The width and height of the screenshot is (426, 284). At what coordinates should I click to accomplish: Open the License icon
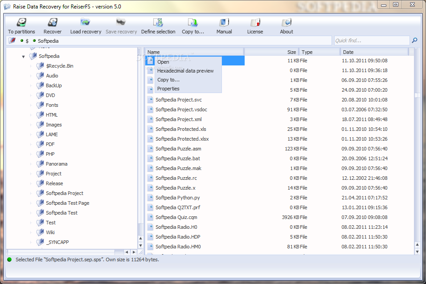(255, 22)
